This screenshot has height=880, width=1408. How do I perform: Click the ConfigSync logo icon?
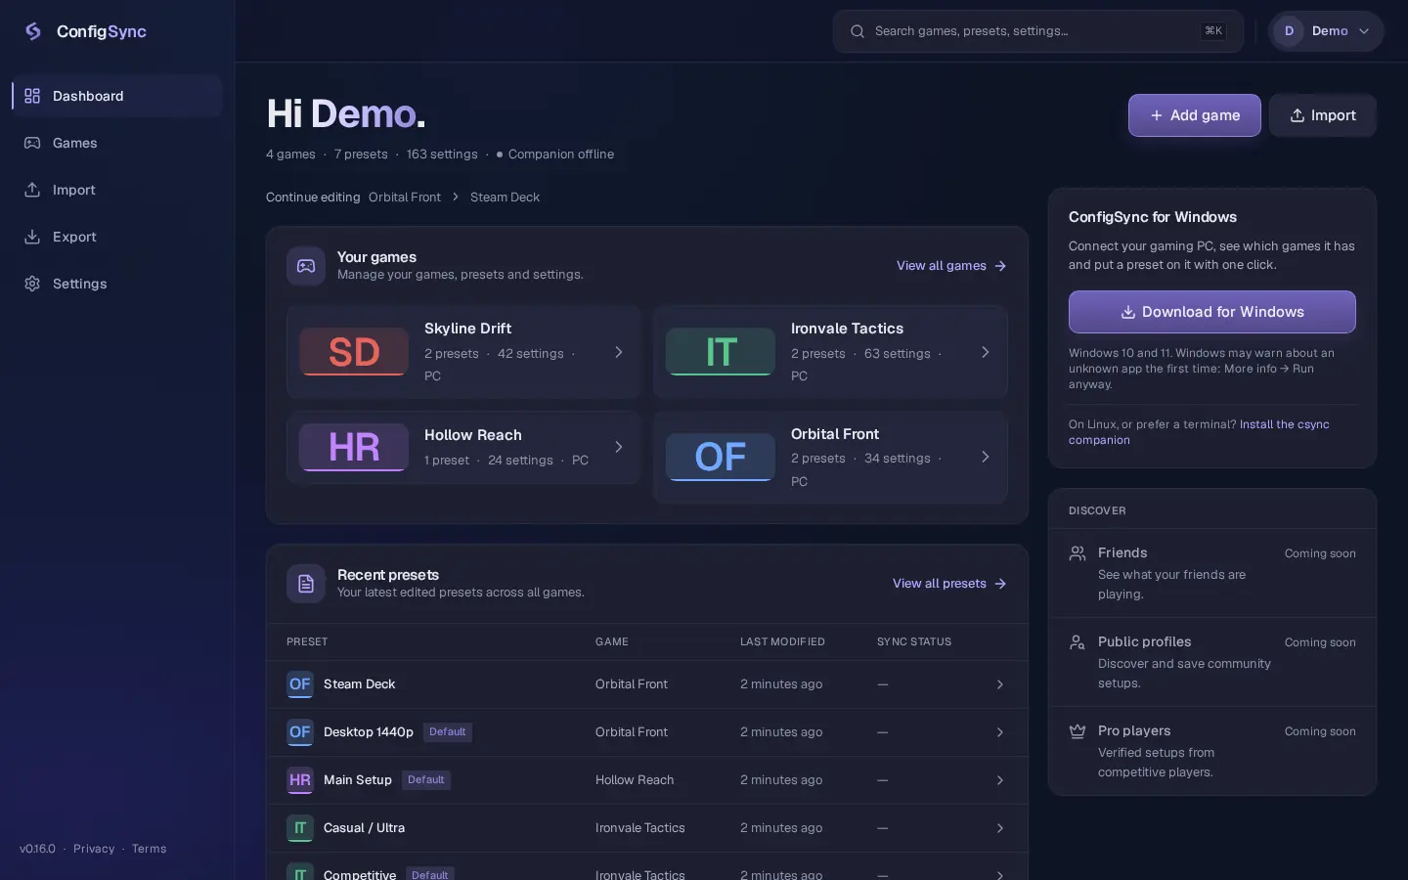point(33,31)
